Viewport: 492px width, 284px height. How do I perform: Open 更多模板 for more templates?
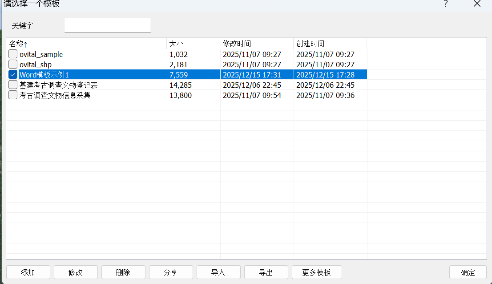[x=317, y=272]
